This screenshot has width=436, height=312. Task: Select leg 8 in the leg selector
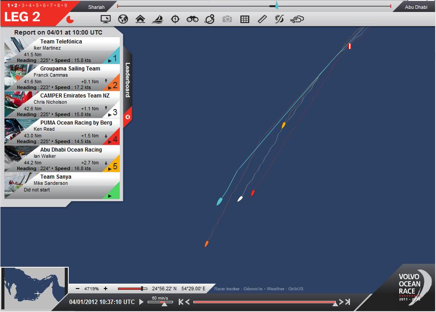pyautogui.click(x=59, y=5)
